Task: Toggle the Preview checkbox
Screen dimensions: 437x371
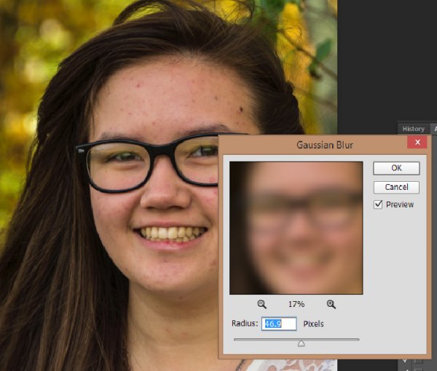Action: coord(378,205)
